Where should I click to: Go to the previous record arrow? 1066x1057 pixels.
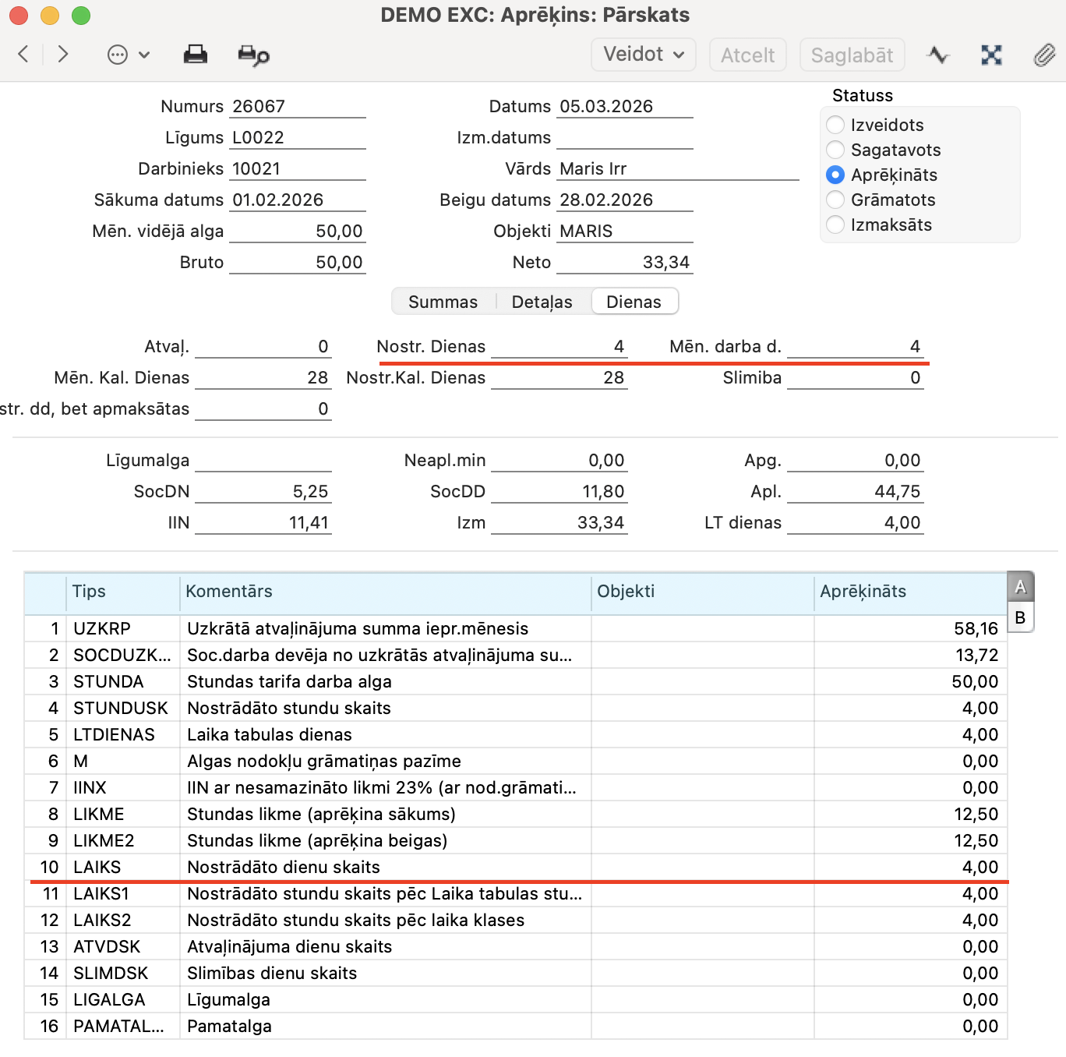pos(23,55)
